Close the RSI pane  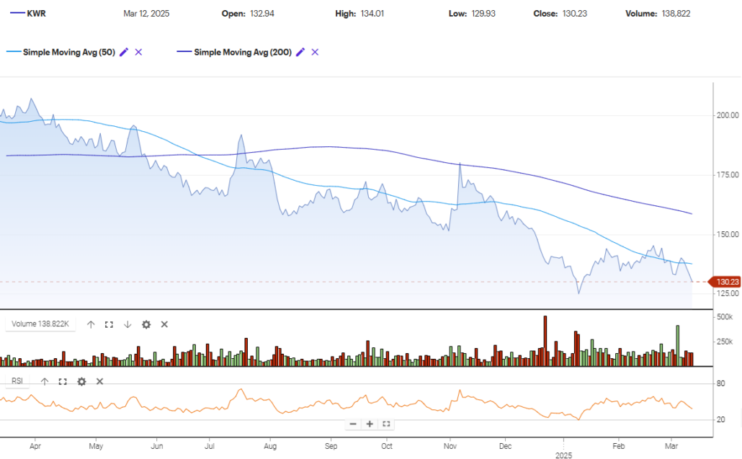99,381
